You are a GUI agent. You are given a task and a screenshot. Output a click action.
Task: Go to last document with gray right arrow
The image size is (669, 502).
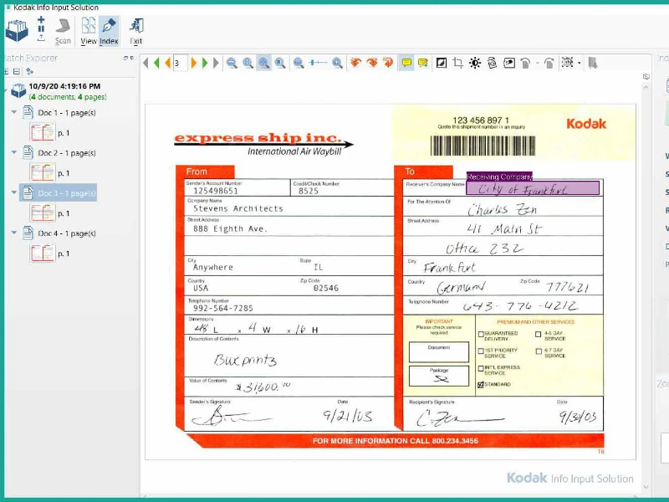[216, 64]
